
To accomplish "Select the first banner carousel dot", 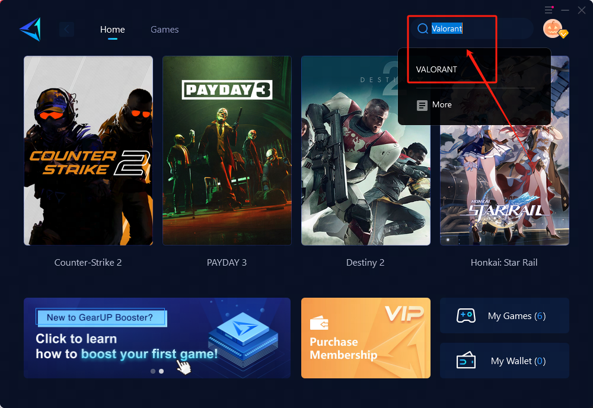I will point(152,371).
